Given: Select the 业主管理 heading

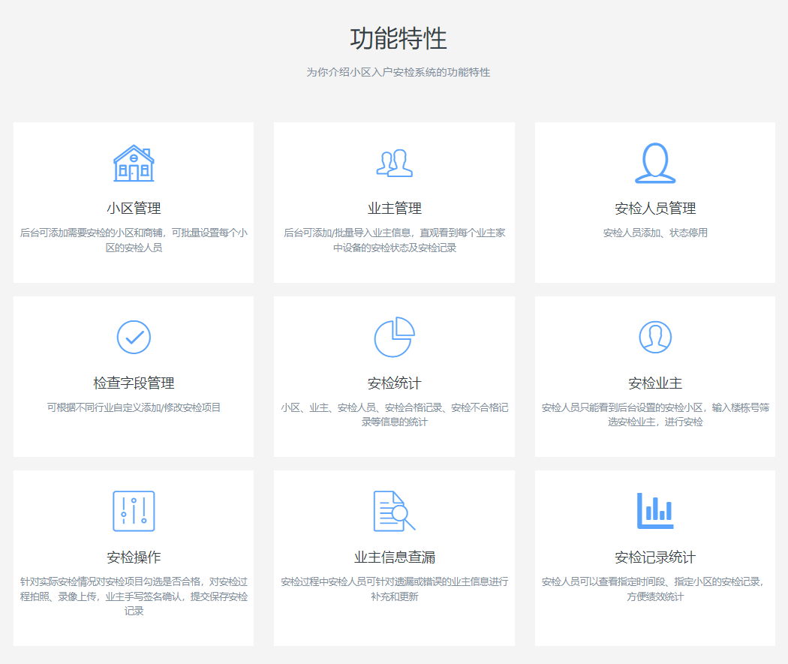Looking at the screenshot, I should pyautogui.click(x=394, y=209).
